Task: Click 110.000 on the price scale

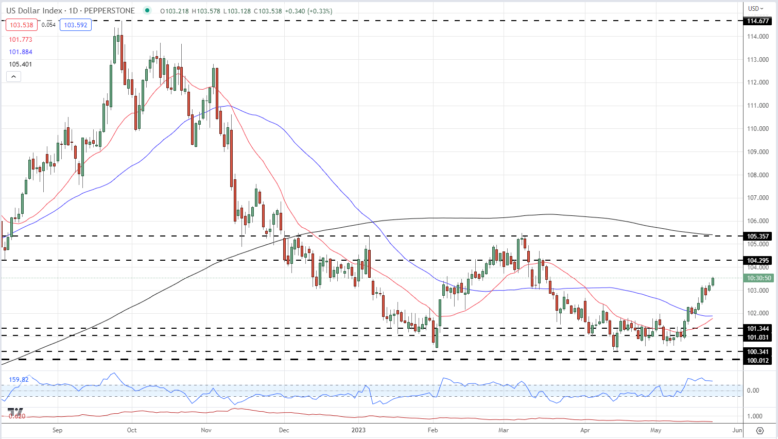Action: coord(758,129)
